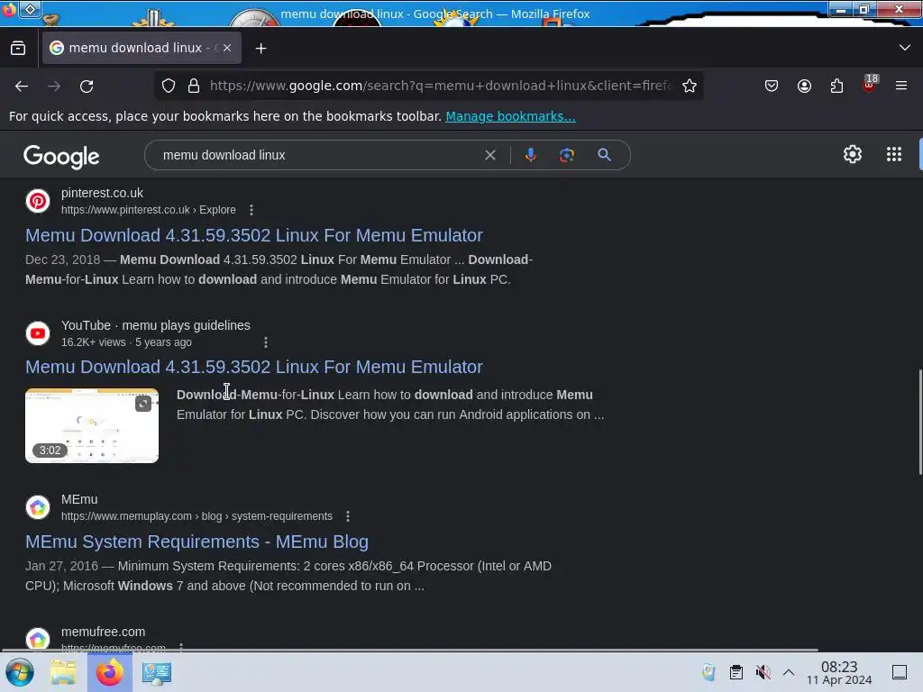Click the clipboard manager tray icon
Screen dimensions: 923x692
click(x=736, y=672)
